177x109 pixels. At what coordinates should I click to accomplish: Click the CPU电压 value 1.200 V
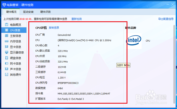62,78
